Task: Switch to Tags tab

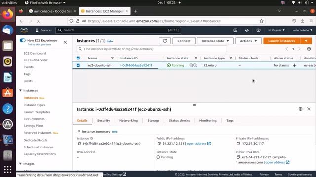Action: coord(230,120)
